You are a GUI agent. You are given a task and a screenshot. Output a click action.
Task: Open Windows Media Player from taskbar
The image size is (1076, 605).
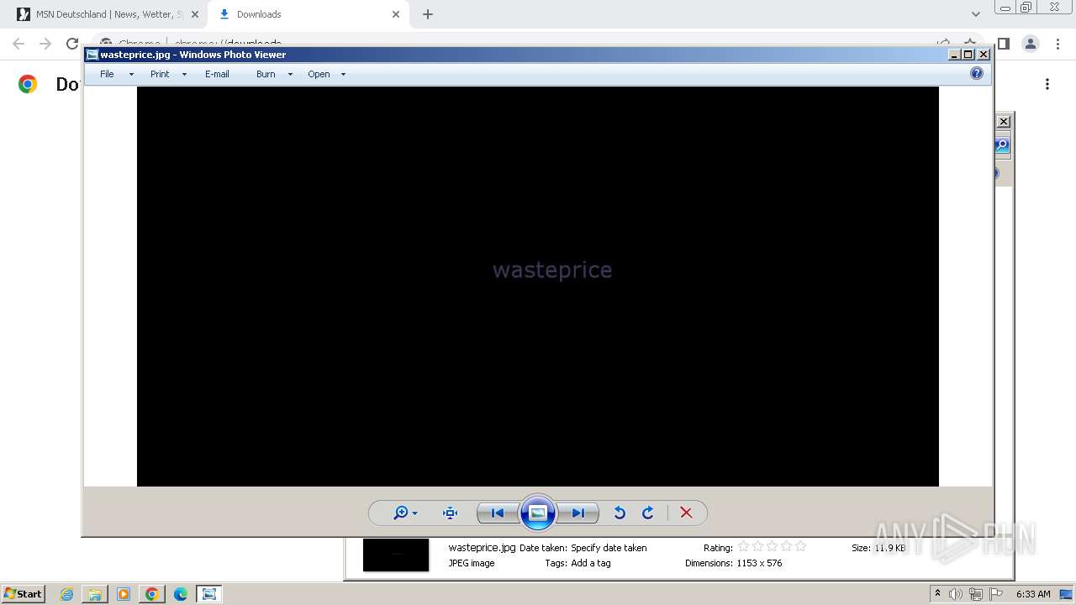(x=124, y=594)
